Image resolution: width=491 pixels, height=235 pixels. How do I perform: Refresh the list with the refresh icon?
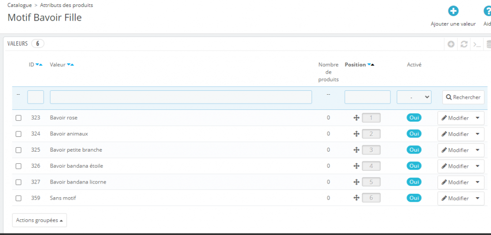point(464,45)
